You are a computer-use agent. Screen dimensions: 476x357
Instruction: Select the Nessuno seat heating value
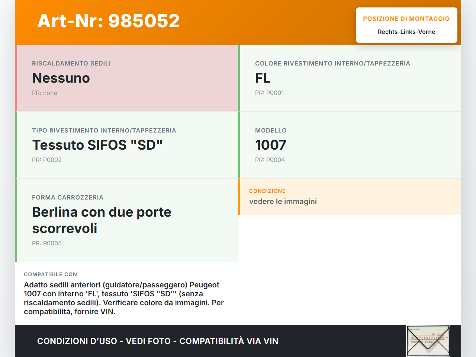click(61, 78)
